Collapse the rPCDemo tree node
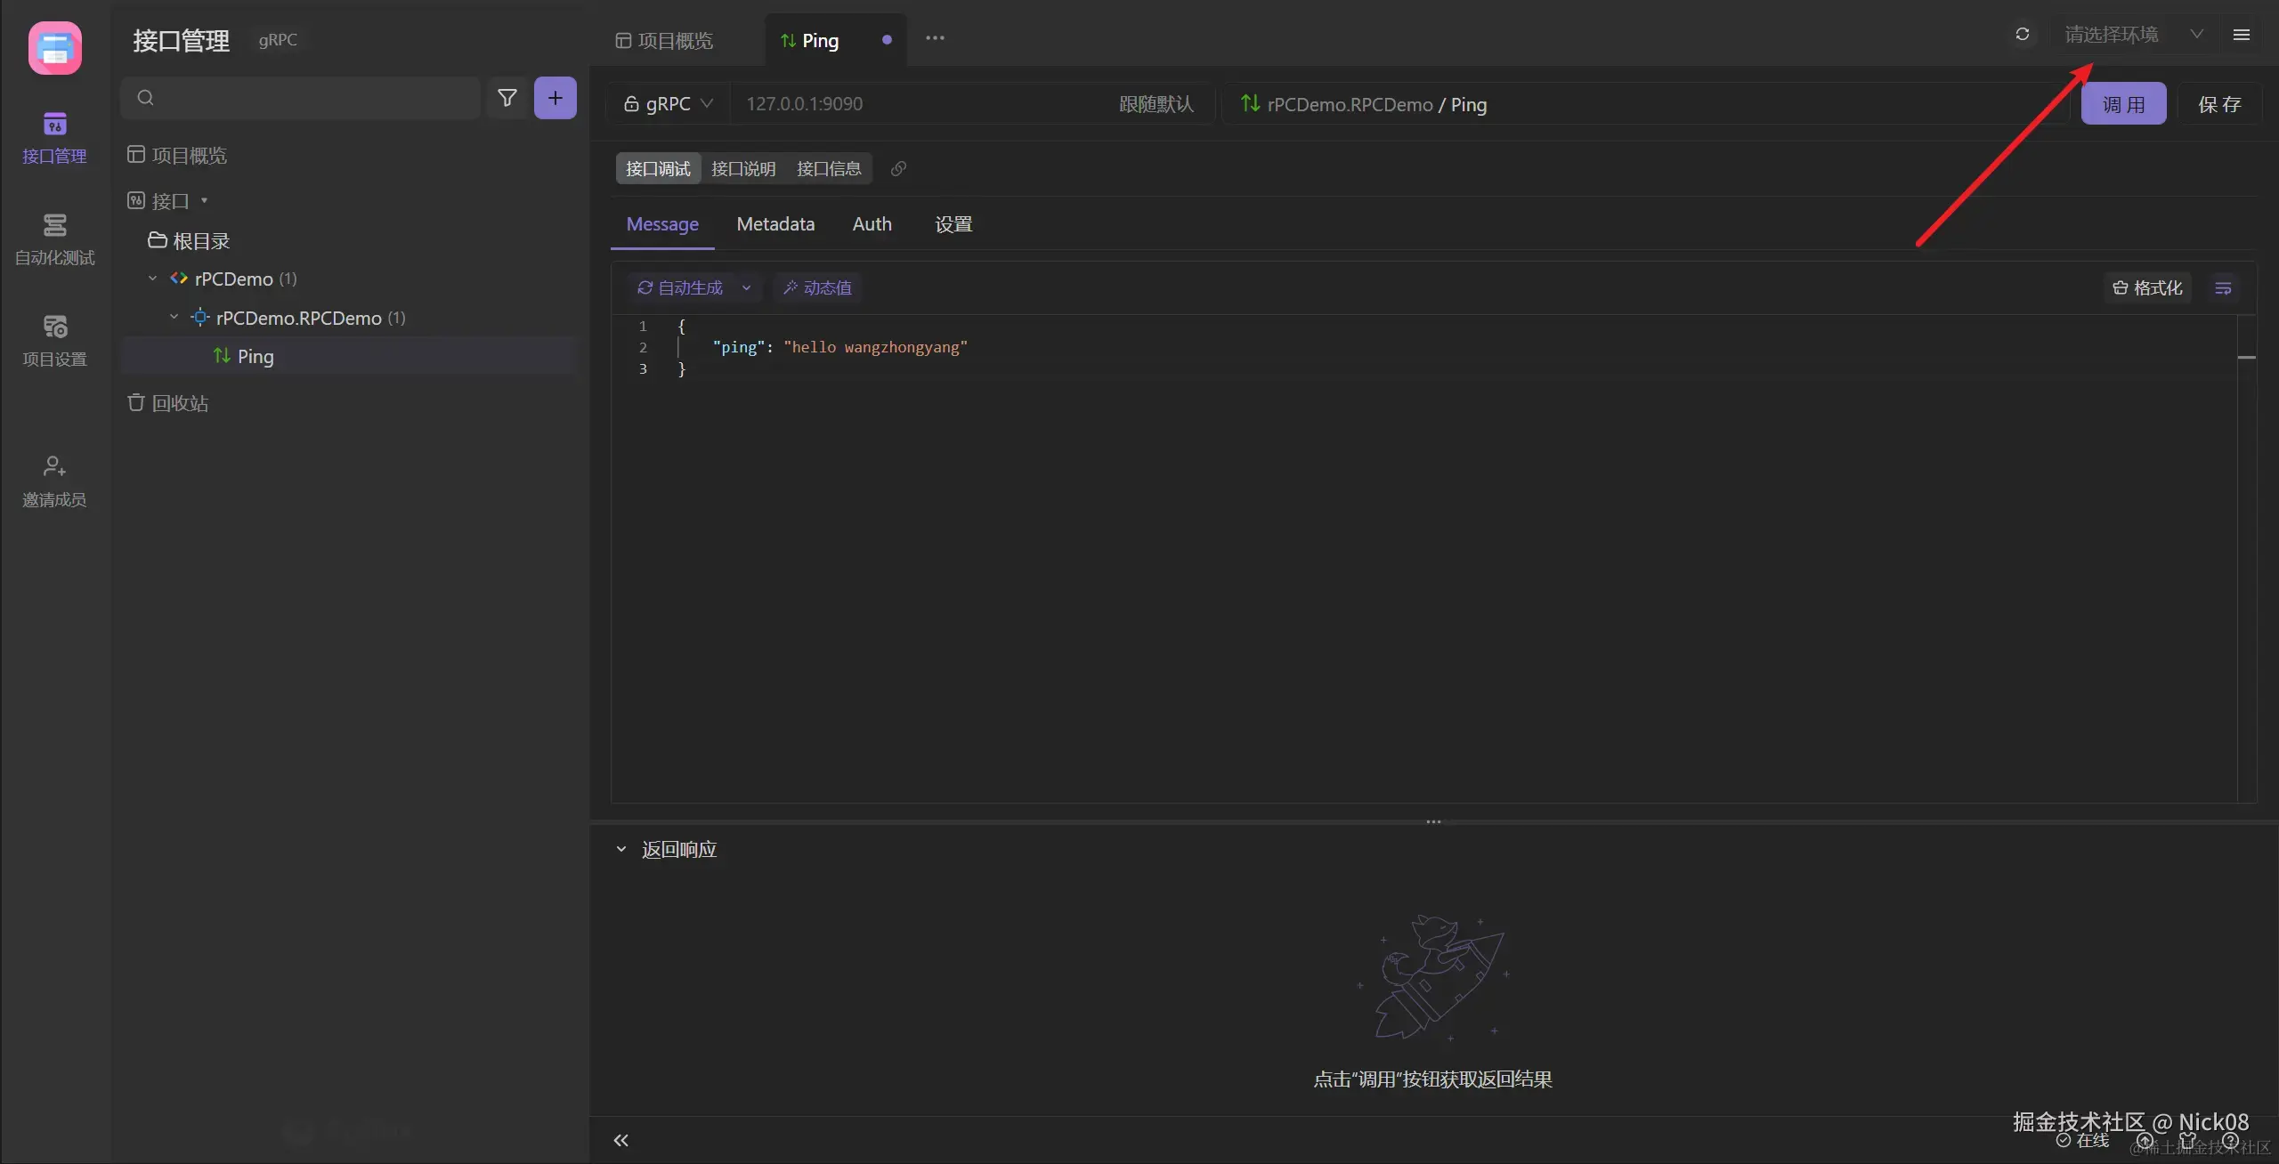The height and width of the screenshot is (1164, 2279). [x=153, y=279]
